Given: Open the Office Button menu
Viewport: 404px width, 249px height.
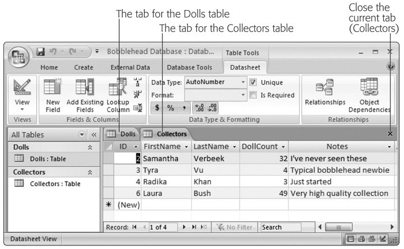Looking at the screenshot, I should click(19, 57).
